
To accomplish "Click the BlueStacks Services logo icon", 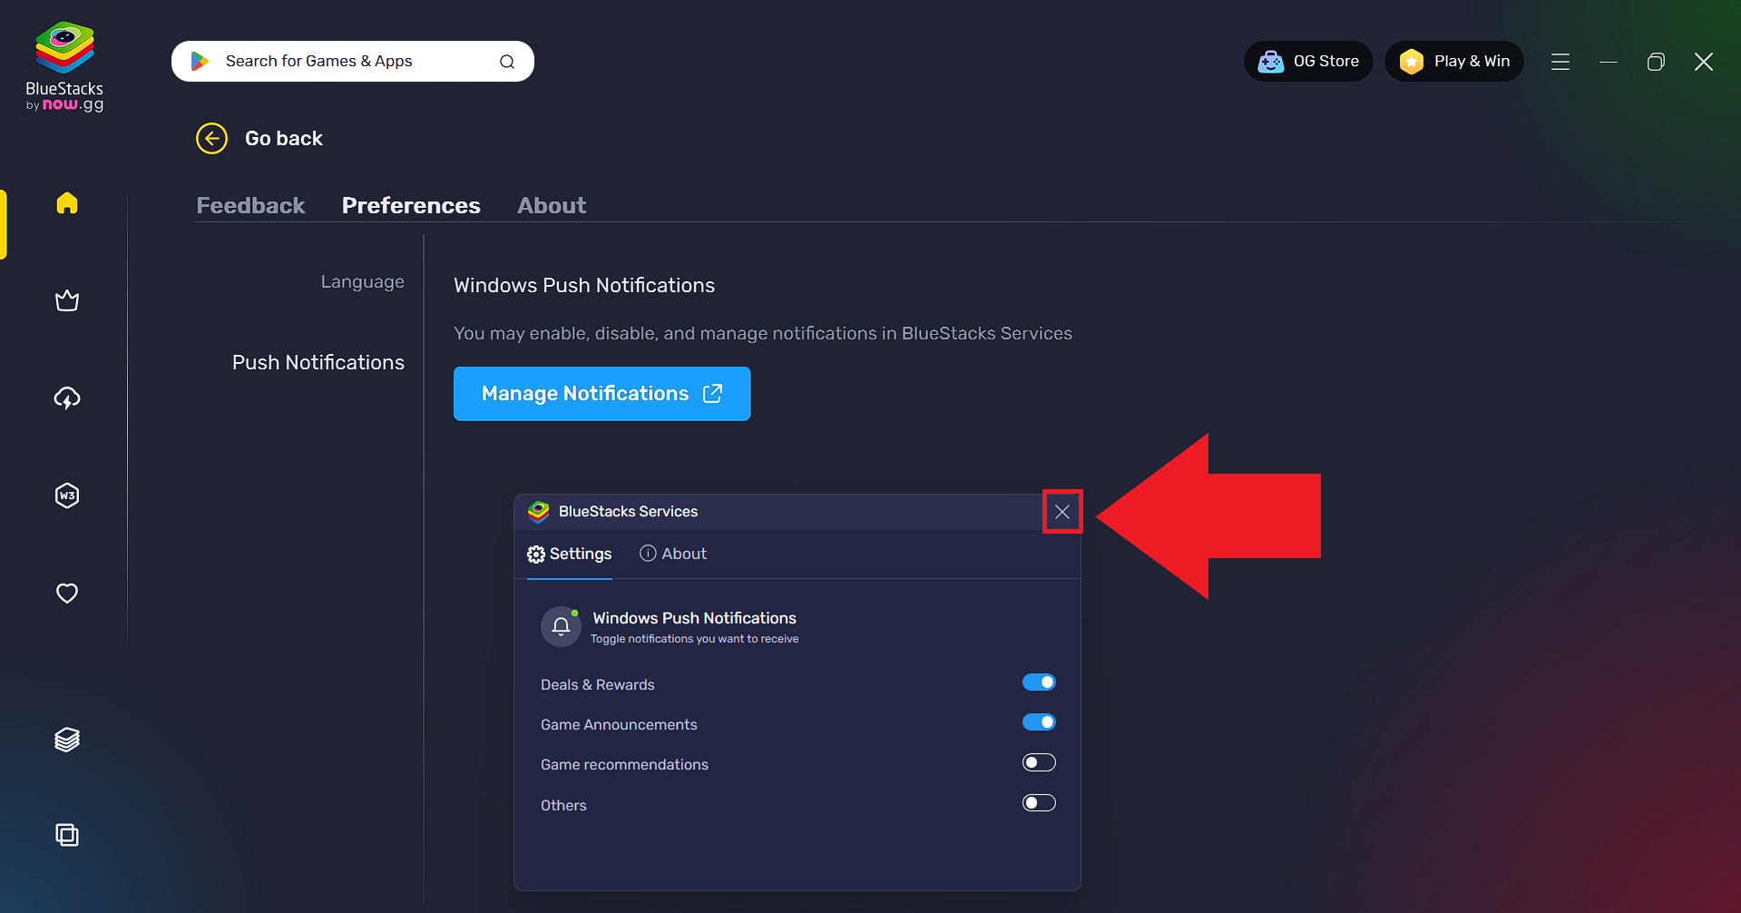I will (538, 512).
